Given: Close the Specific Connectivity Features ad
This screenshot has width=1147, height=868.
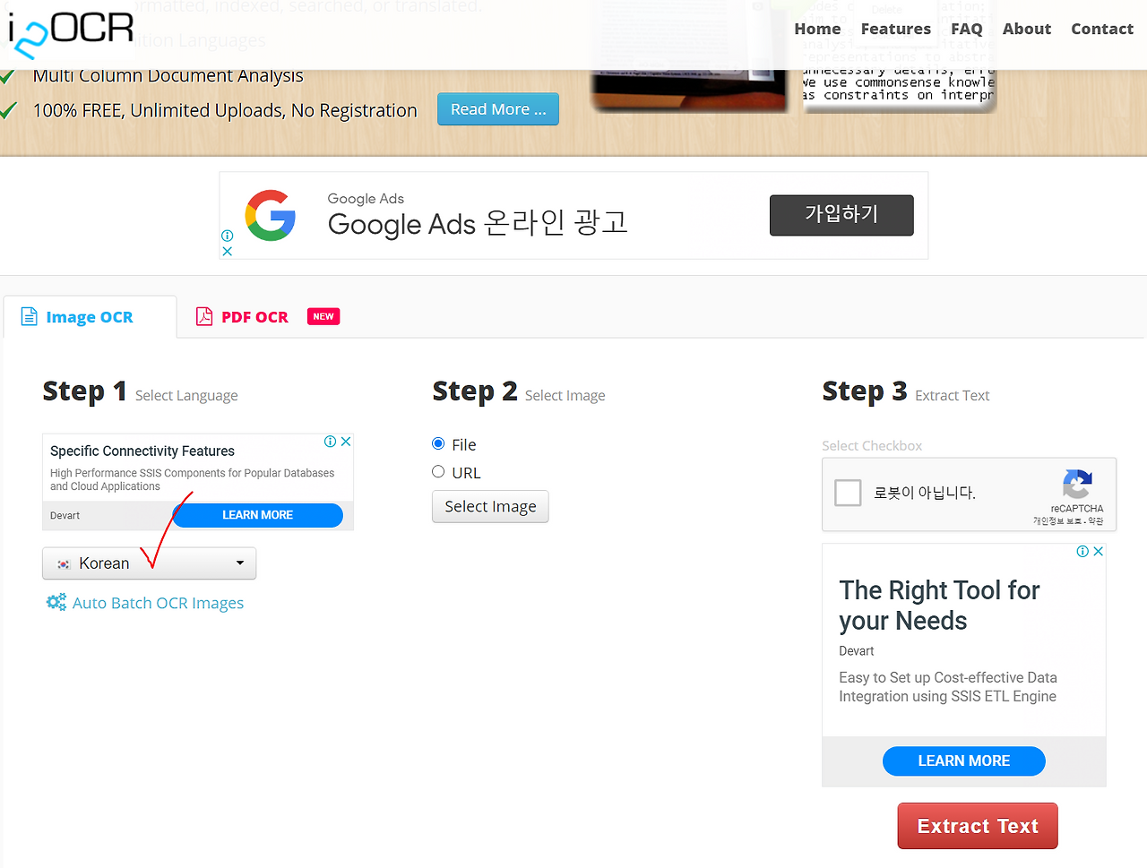Looking at the screenshot, I should click(346, 442).
